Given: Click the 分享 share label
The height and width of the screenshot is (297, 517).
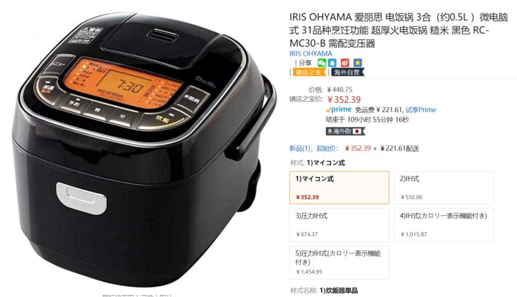Looking at the screenshot, I should coord(305,63).
